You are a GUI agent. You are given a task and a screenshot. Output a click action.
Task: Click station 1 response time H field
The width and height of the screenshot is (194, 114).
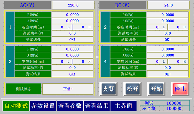point(83,27)
